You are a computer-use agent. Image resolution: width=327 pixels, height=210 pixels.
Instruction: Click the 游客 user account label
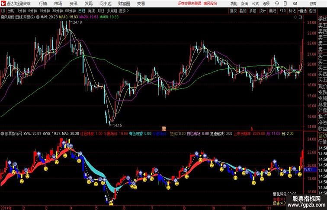(x=313, y=4)
